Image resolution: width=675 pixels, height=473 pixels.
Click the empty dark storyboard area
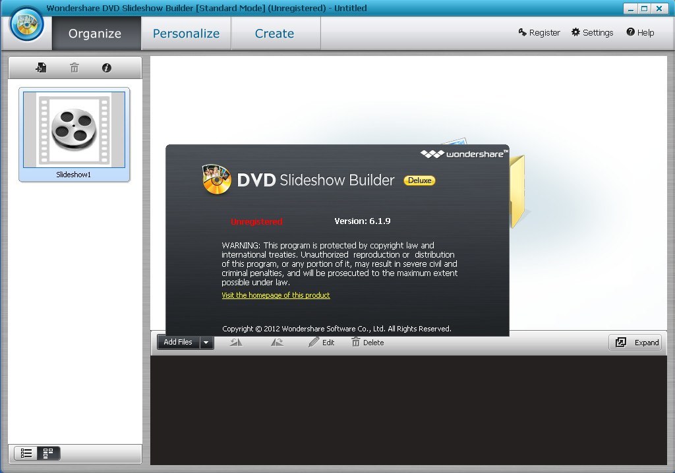click(x=408, y=410)
